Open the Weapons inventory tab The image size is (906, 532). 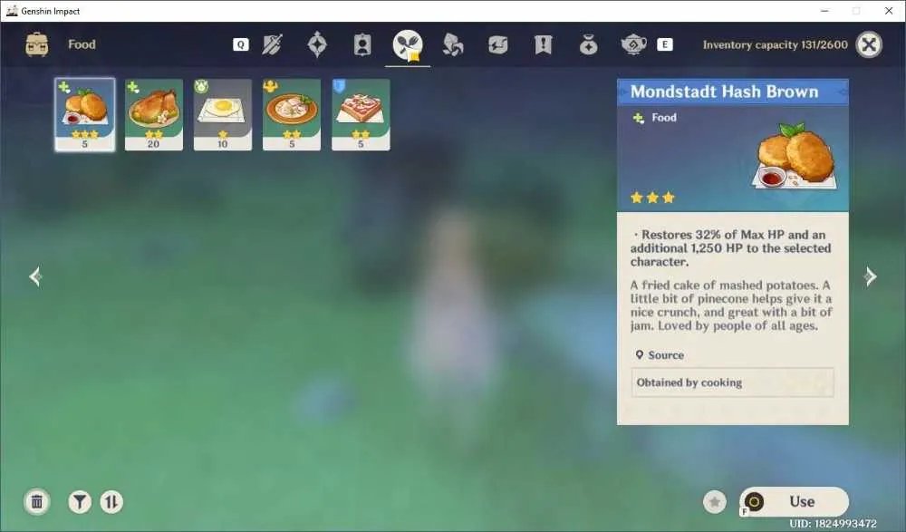272,44
